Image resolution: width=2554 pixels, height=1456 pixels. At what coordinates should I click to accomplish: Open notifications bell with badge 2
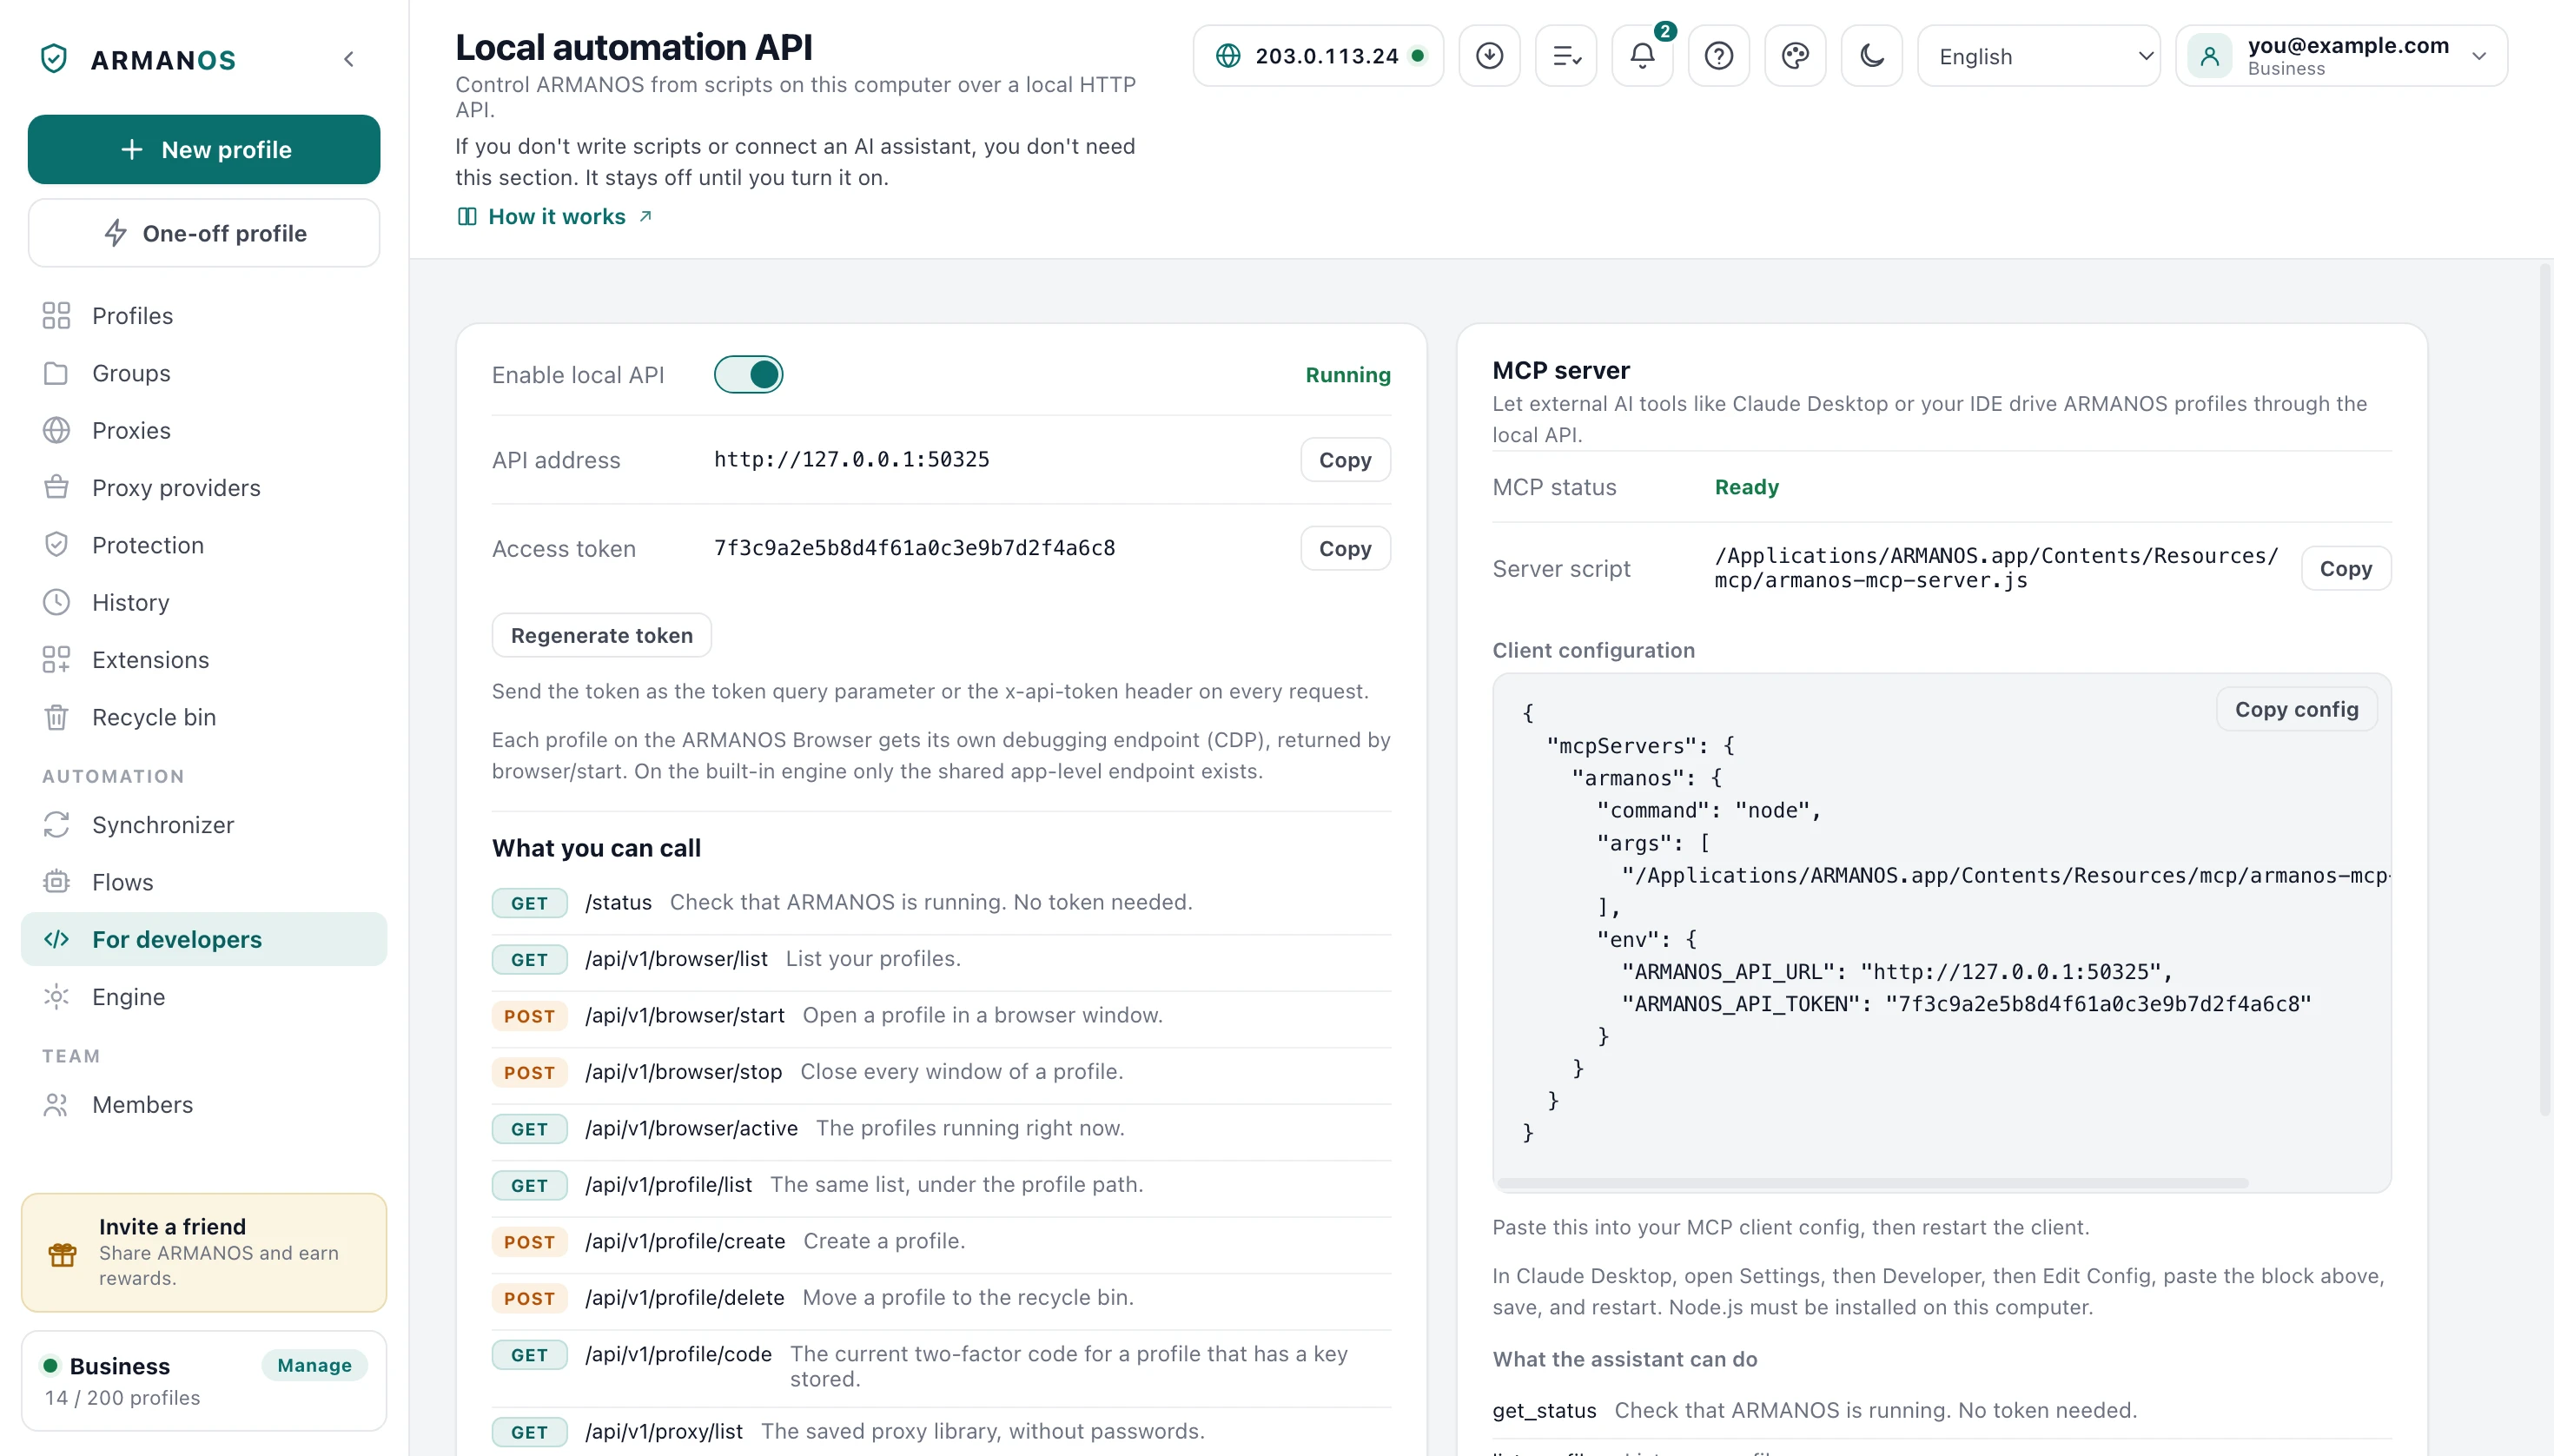[1642, 56]
